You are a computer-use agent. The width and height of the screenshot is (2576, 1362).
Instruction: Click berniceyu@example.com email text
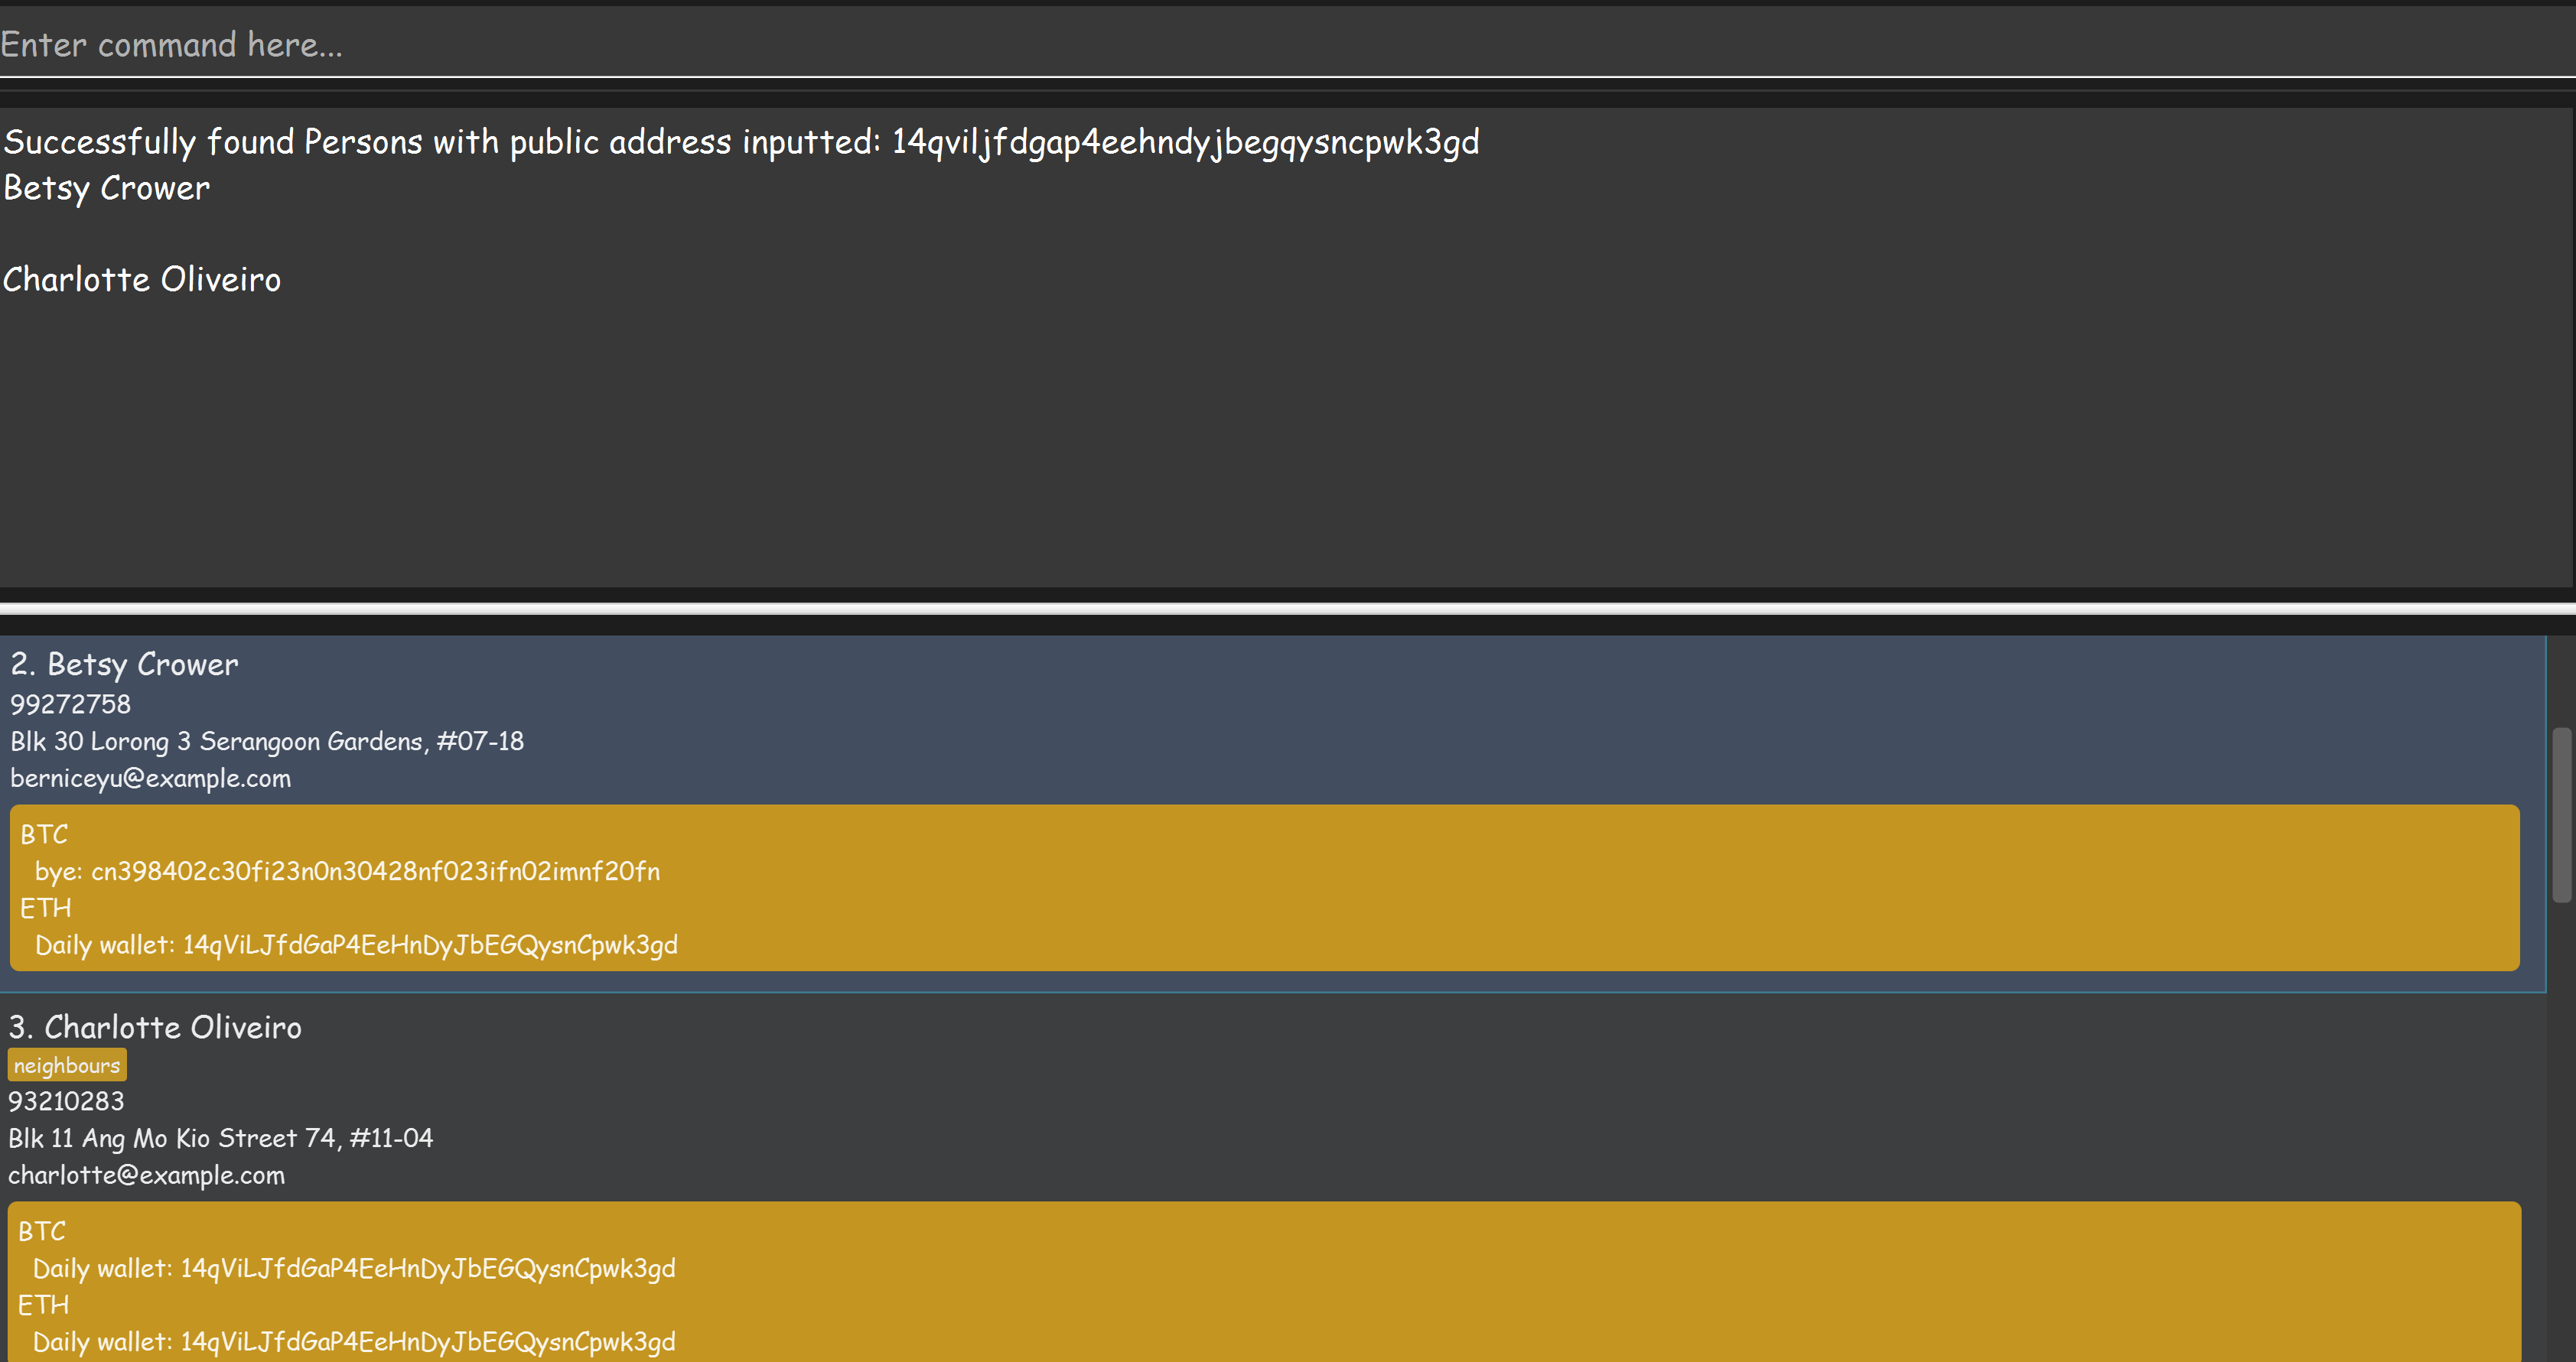[x=151, y=779]
